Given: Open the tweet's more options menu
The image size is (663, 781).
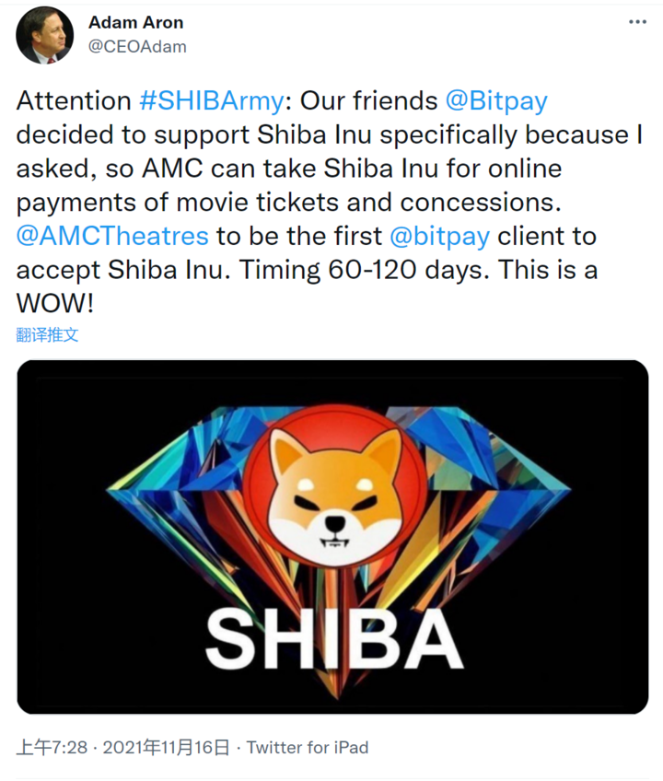Looking at the screenshot, I should tap(637, 21).
